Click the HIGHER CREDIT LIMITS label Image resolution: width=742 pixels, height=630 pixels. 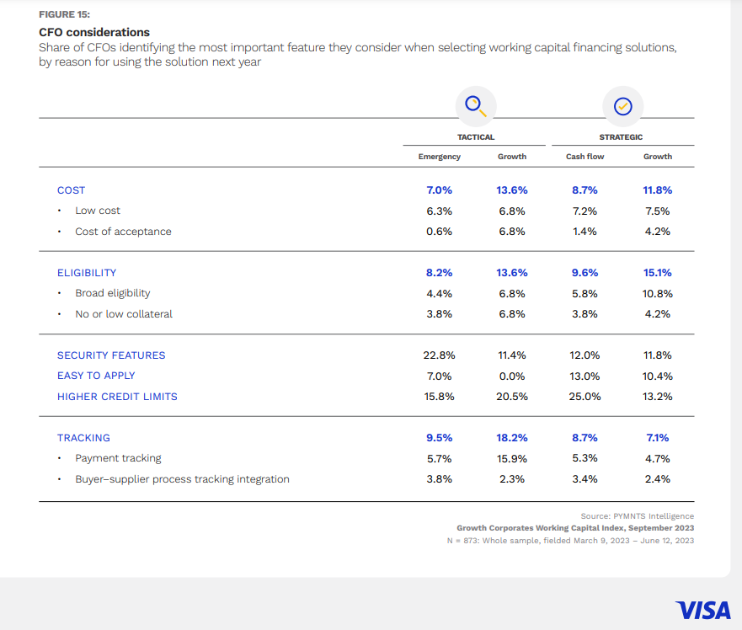[117, 397]
